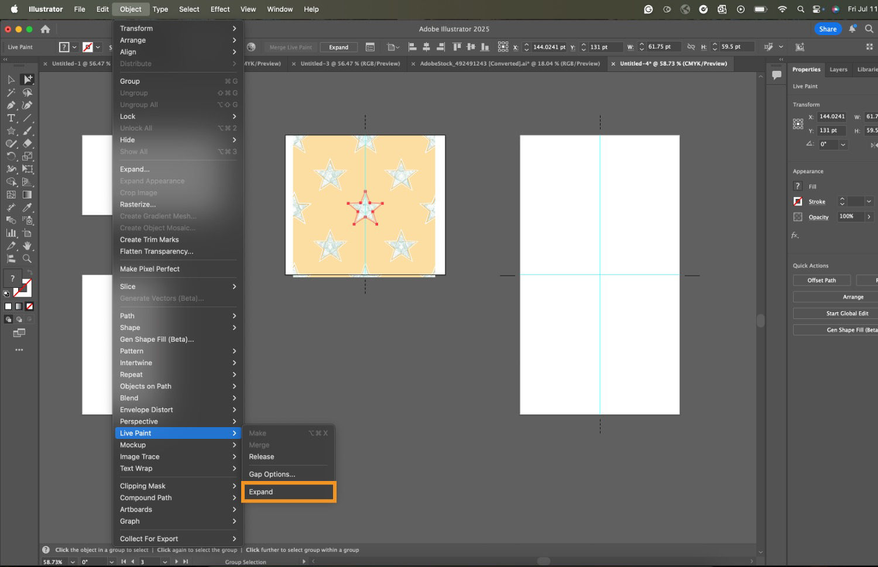Open the Window menu
Screen dimensions: 878x567
click(280, 9)
